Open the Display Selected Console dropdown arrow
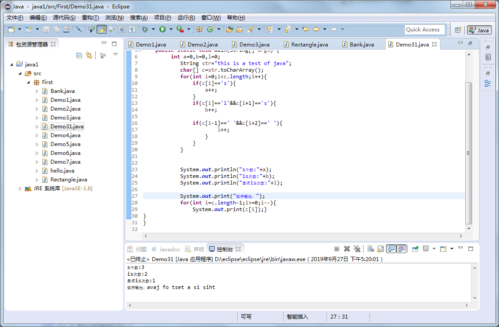The width and height of the screenshot is (499, 327). 434,249
